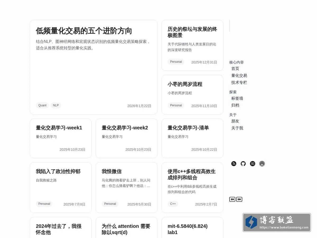Click the C++ tag

pyautogui.click(x=173, y=204)
